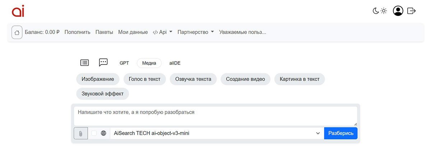Image resolution: width=431 pixels, height=147 pixels.
Task: Select the Звуковой эффект chip
Action: coord(102,94)
